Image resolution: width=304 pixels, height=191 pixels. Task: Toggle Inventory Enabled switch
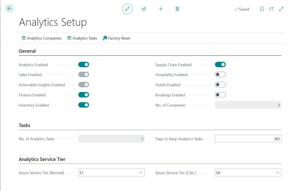click(84, 105)
